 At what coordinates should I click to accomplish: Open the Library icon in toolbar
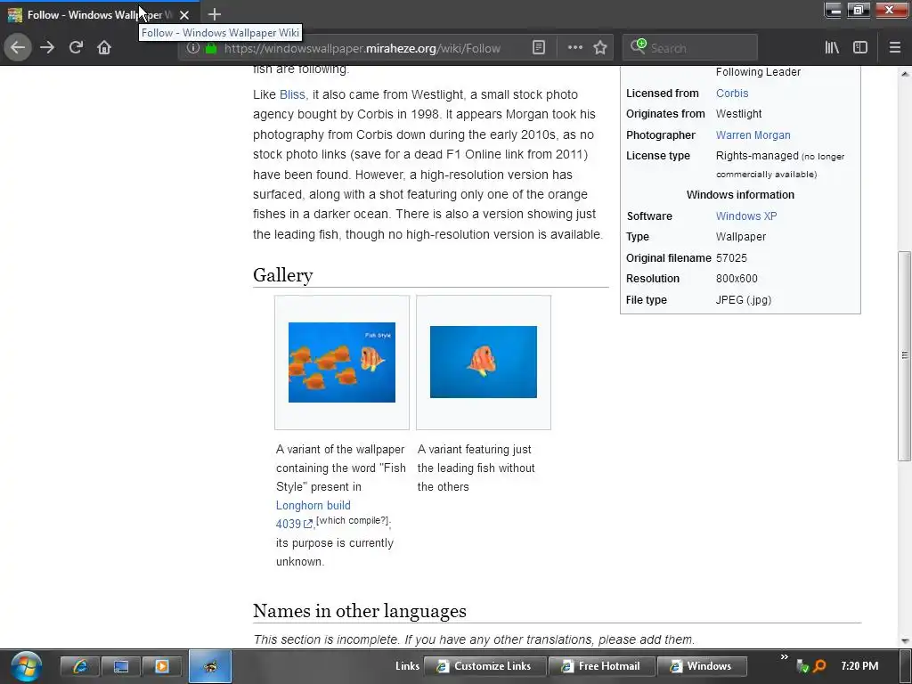[x=832, y=48]
